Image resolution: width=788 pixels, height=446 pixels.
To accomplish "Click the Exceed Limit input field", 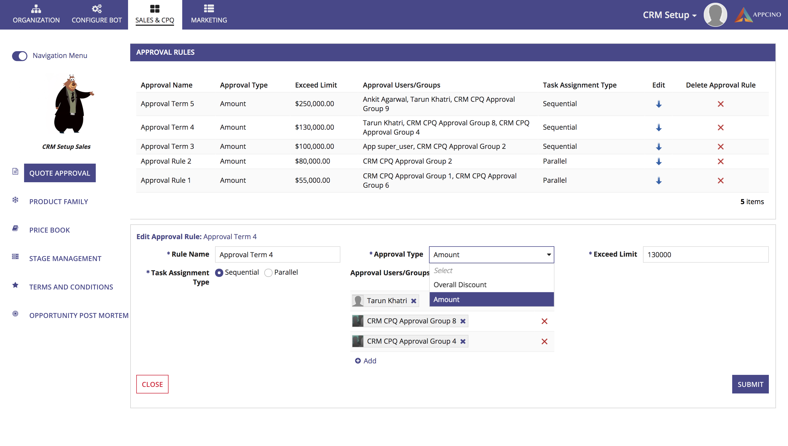I will tap(705, 254).
